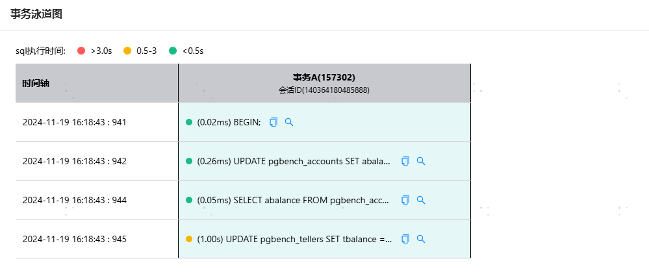The image size is (649, 274).
Task: View details of BEGIN statement
Action: click(x=289, y=122)
